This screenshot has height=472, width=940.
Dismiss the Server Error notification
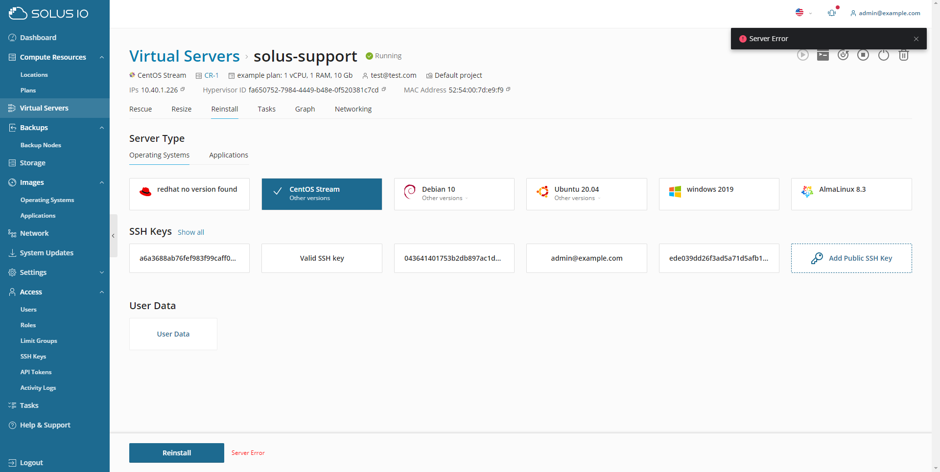pos(916,39)
